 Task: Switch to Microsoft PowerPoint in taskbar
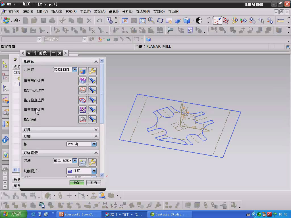(78, 215)
